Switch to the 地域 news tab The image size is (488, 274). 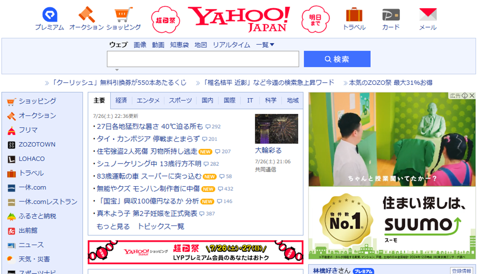[x=293, y=100]
